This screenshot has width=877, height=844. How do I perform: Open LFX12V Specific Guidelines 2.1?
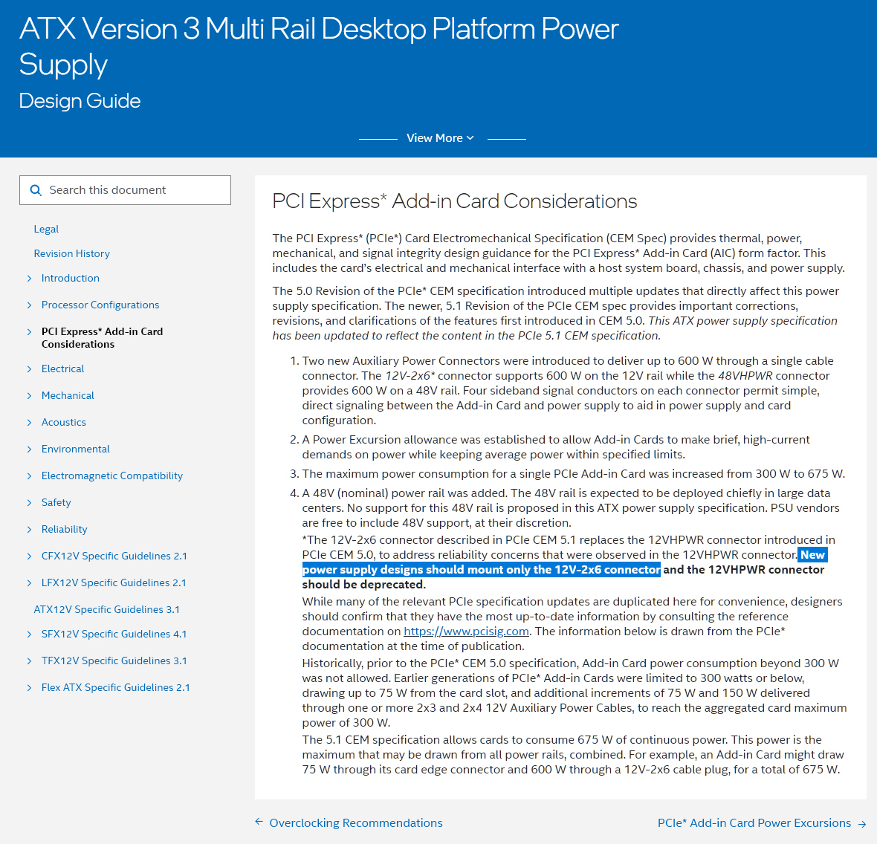114,583
